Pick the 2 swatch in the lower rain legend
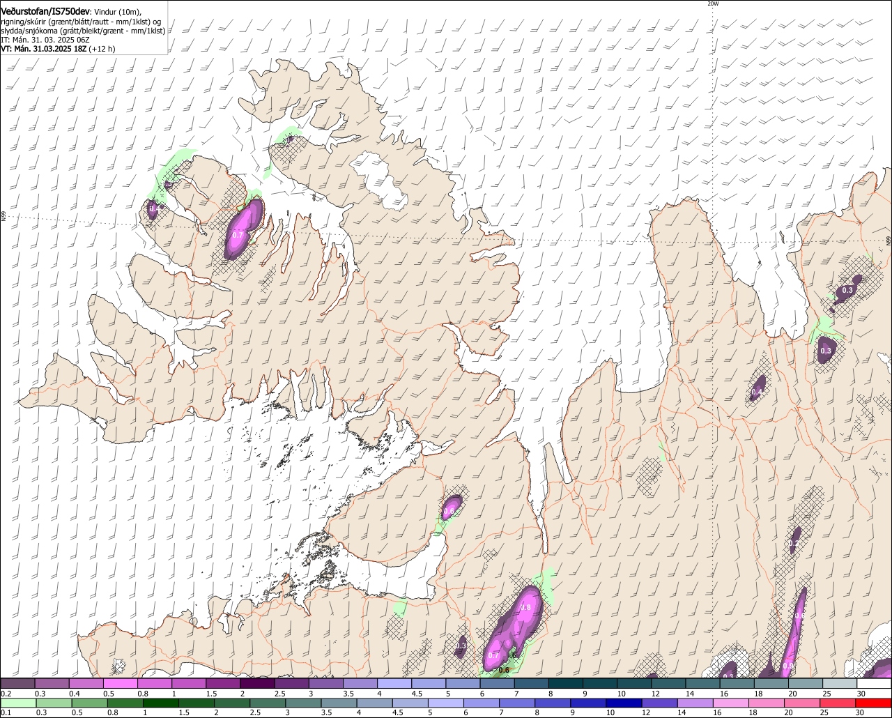892x718 pixels. 233,703
